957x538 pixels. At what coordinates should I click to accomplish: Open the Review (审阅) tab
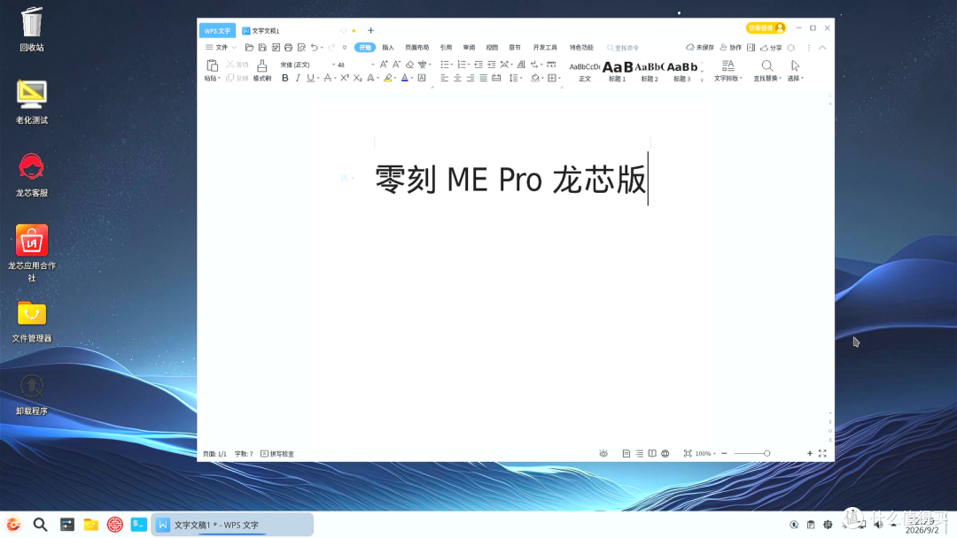pyautogui.click(x=469, y=48)
